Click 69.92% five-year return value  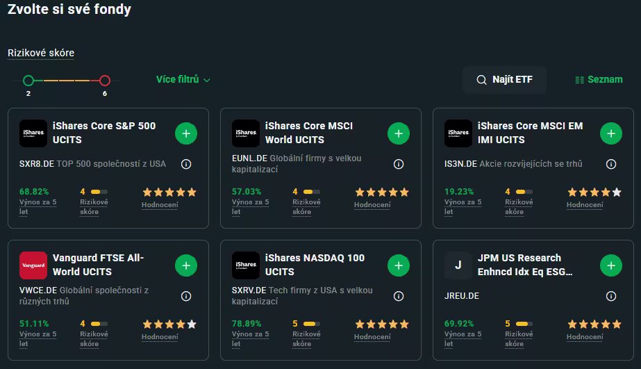point(459,324)
